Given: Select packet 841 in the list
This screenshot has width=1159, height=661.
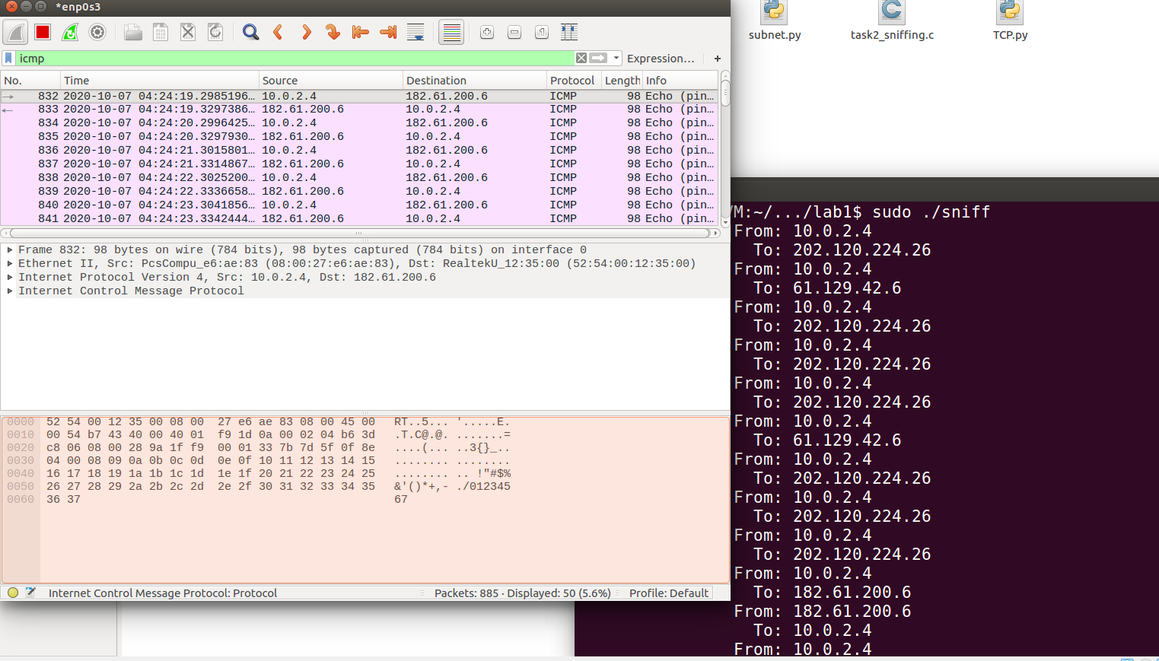Looking at the screenshot, I should pos(359,219).
